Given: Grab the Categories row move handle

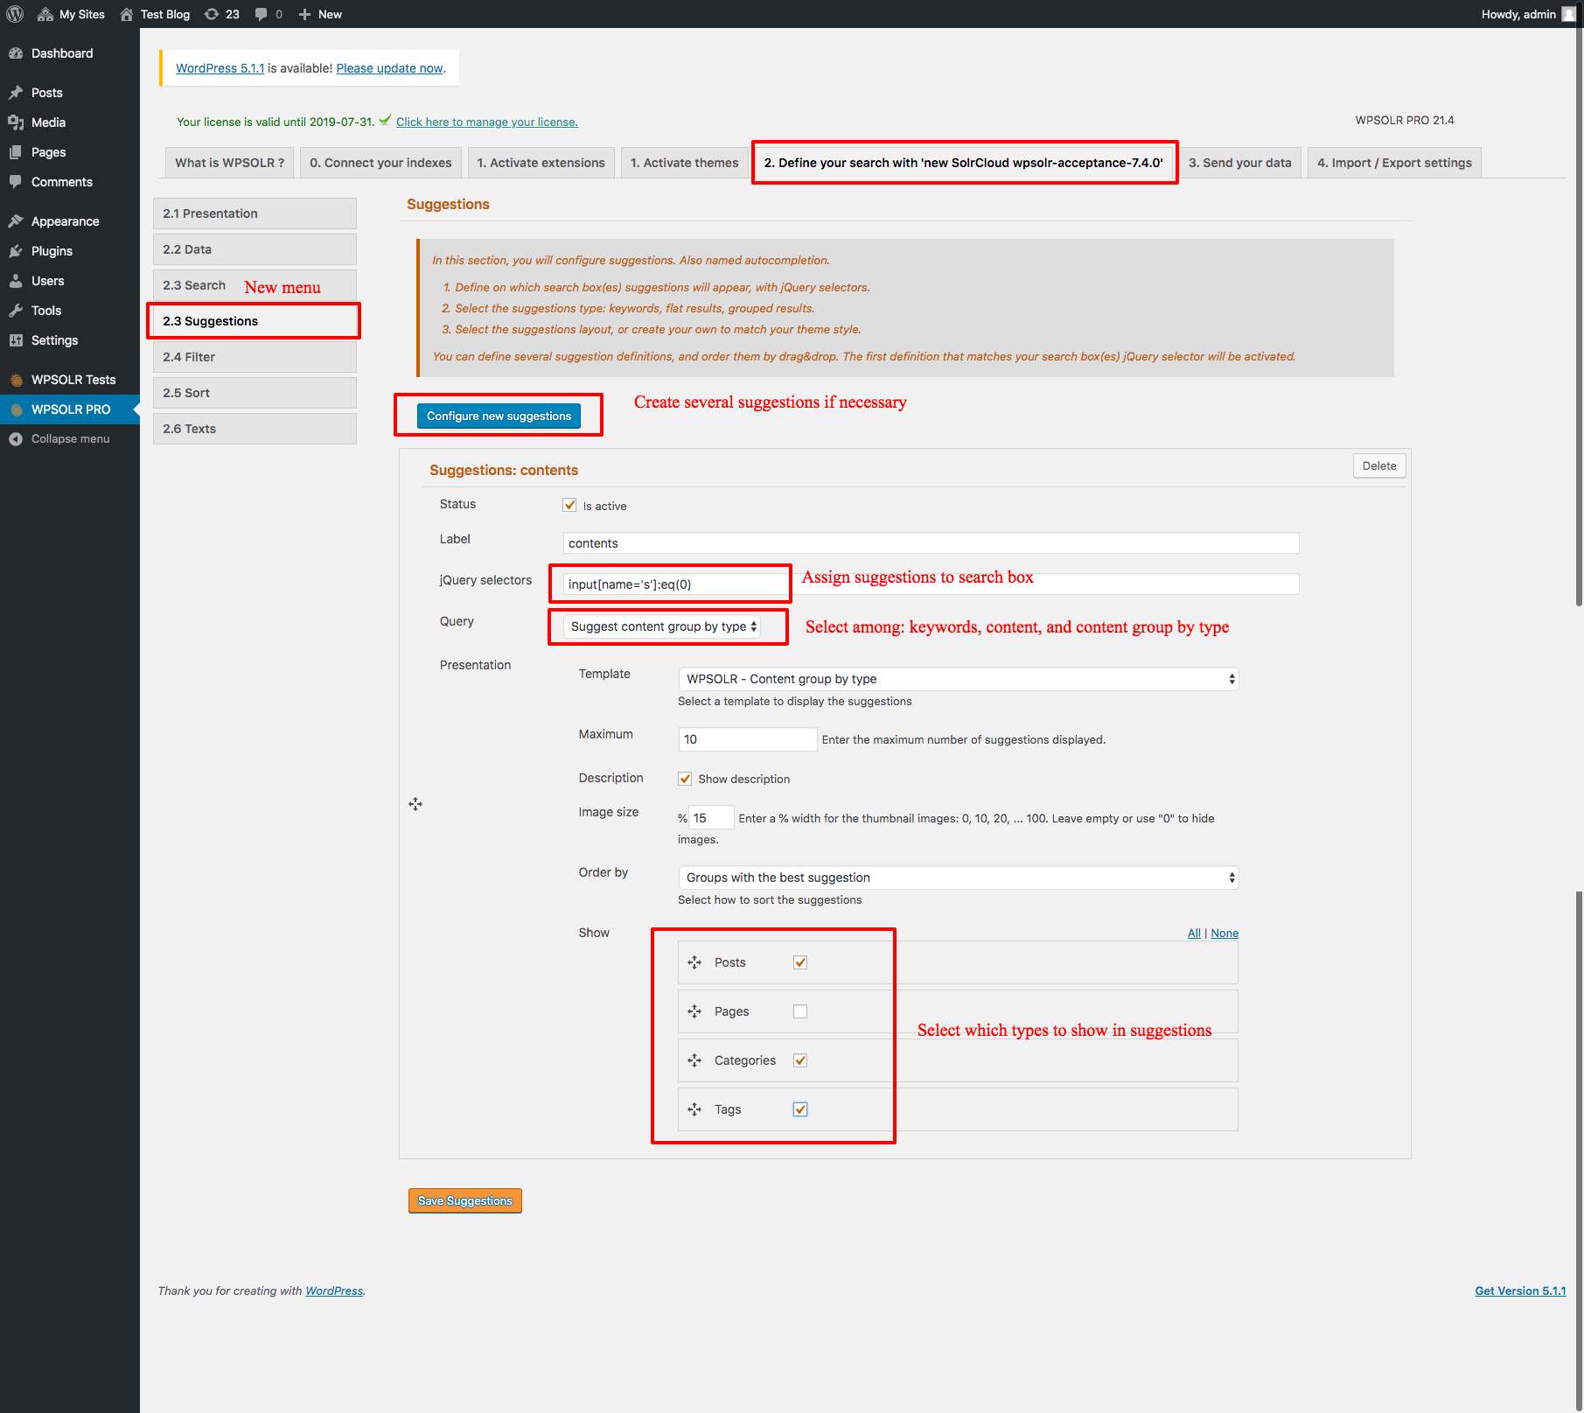Looking at the screenshot, I should (694, 1060).
